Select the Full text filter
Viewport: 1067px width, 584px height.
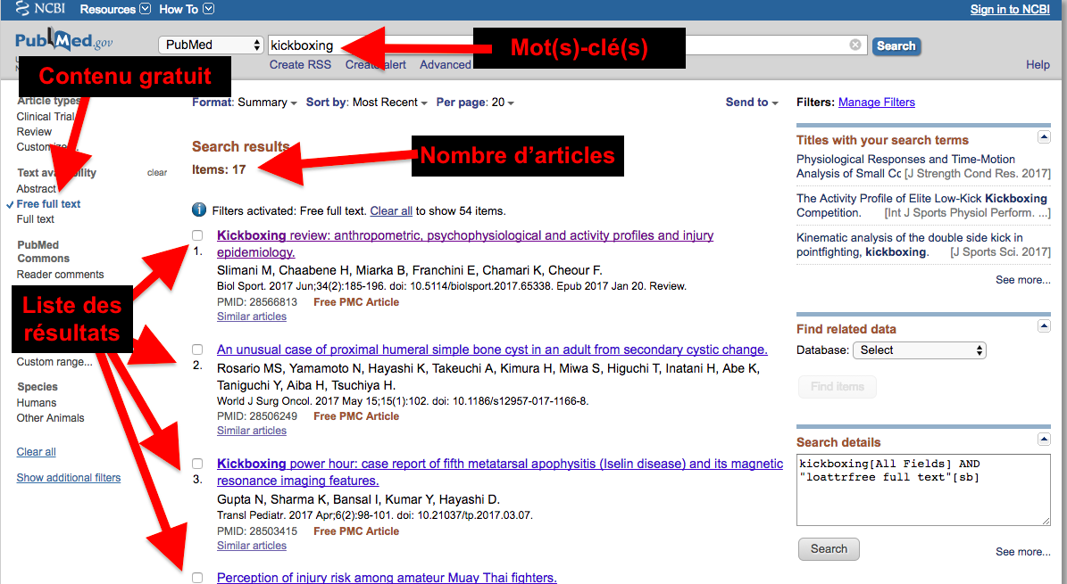36,219
